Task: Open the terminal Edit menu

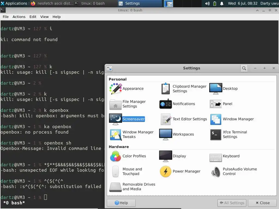Action: click(33, 17)
